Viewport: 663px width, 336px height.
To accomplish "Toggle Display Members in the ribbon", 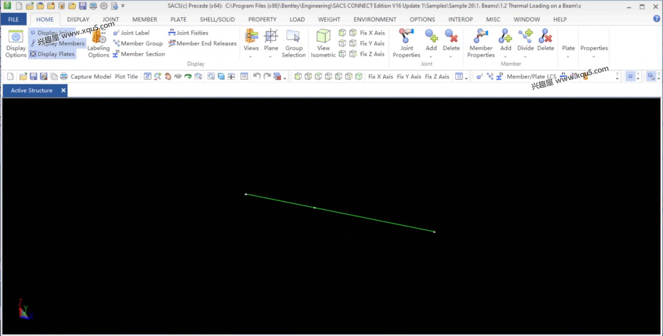I will point(58,43).
